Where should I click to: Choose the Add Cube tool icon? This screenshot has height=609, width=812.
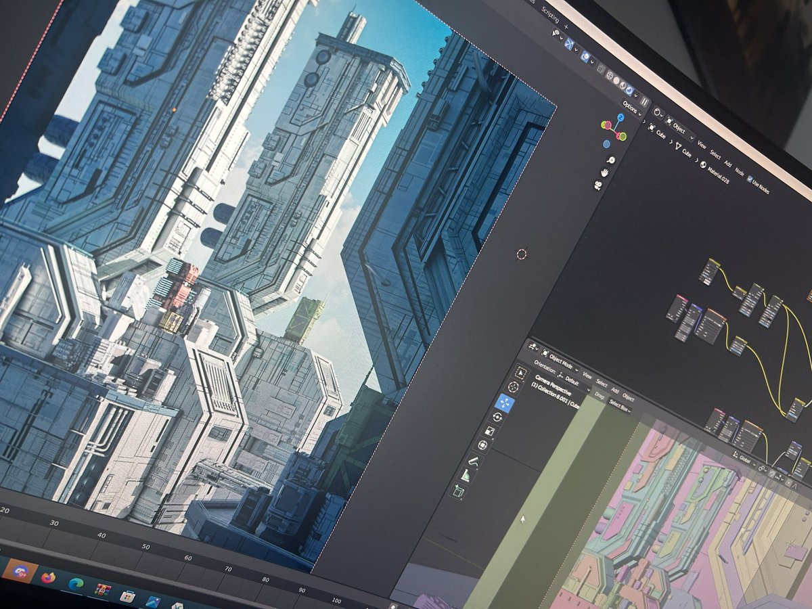coord(458,492)
